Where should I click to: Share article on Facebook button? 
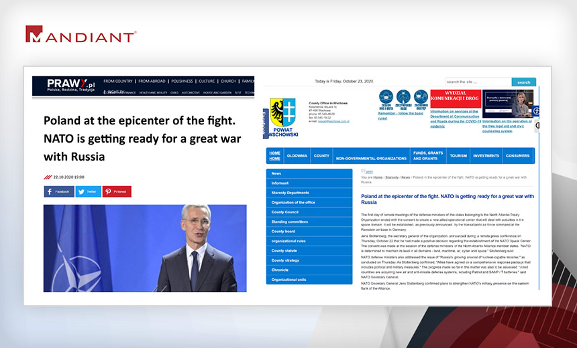[59, 191]
